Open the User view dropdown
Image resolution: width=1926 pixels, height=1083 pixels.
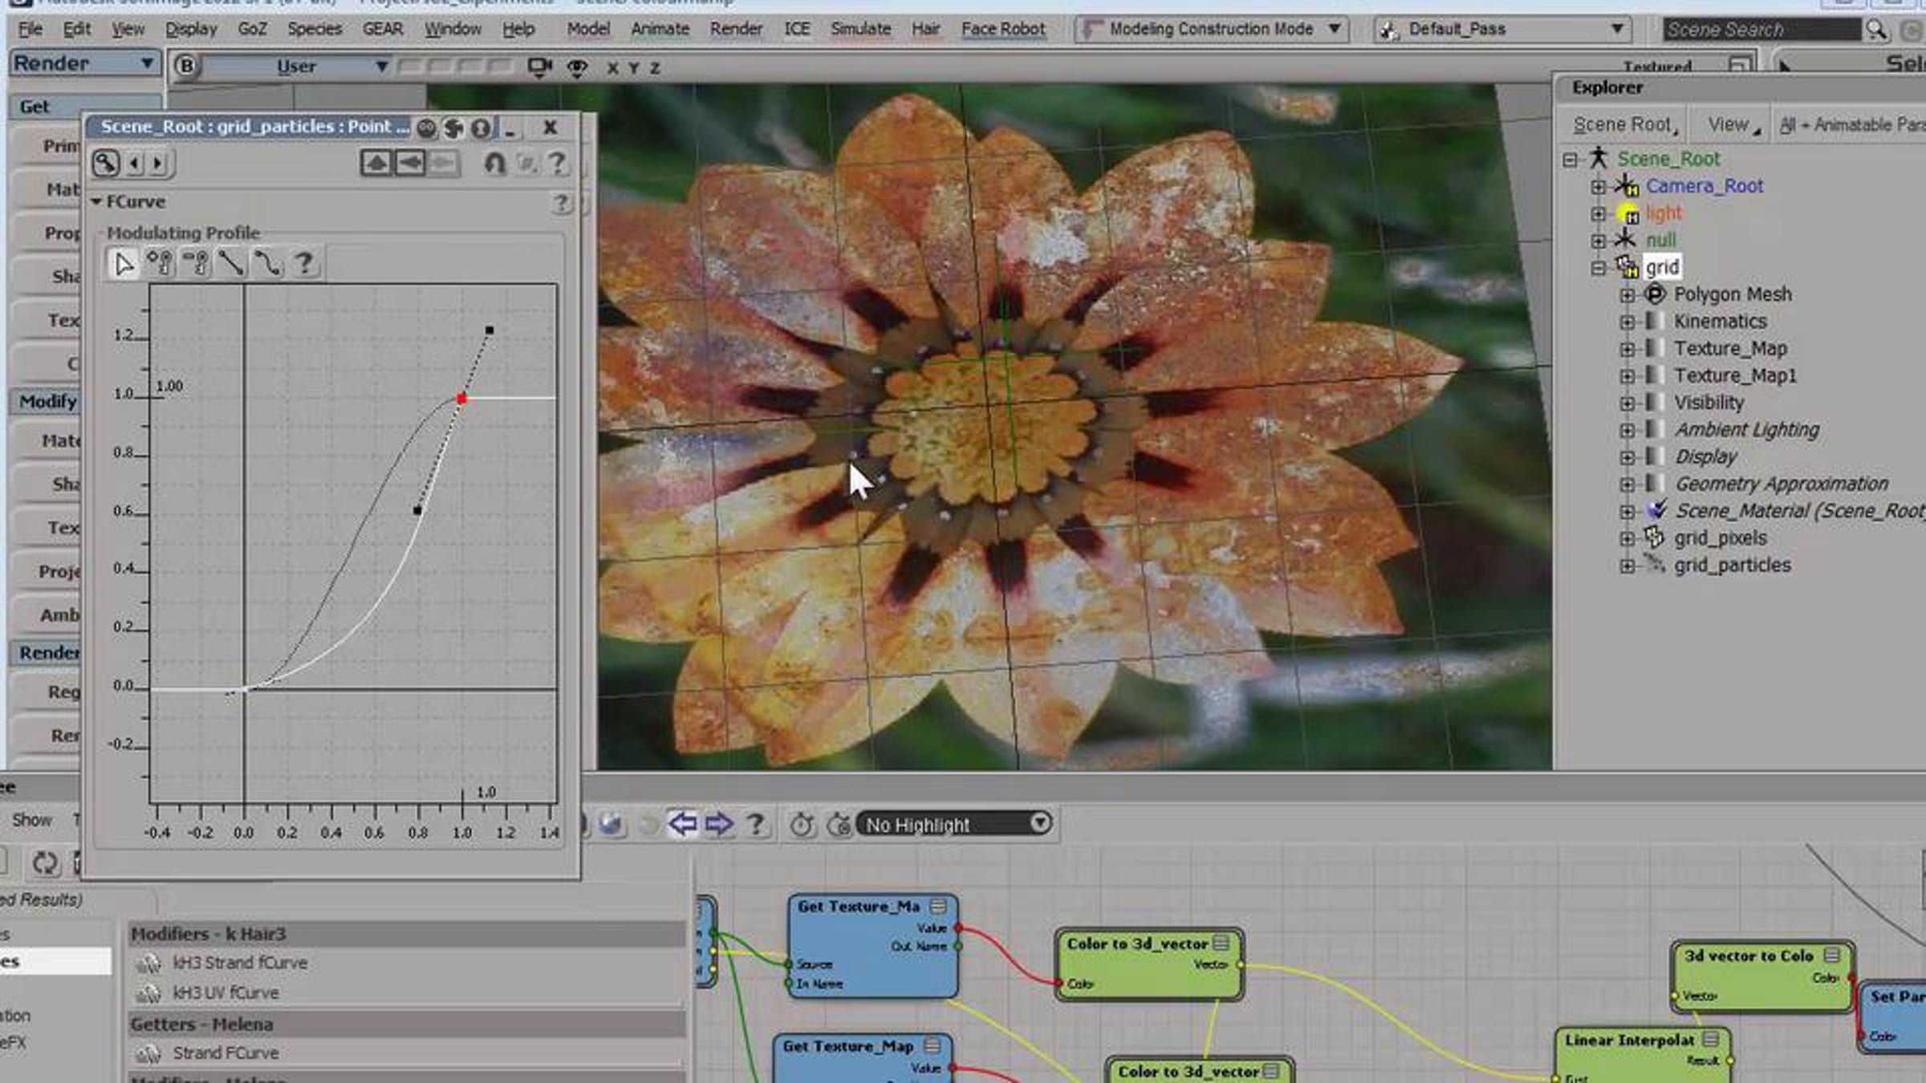[x=295, y=67]
